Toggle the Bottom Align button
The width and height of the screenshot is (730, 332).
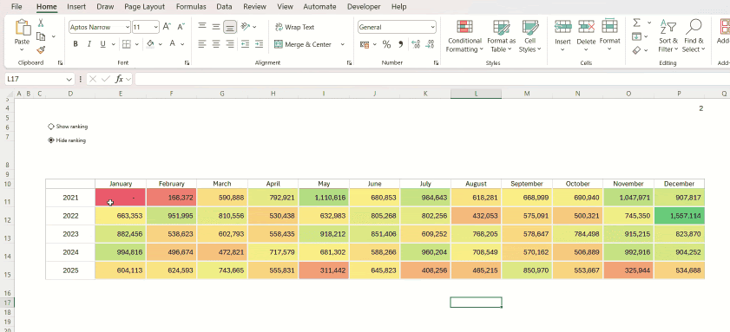coord(230,27)
